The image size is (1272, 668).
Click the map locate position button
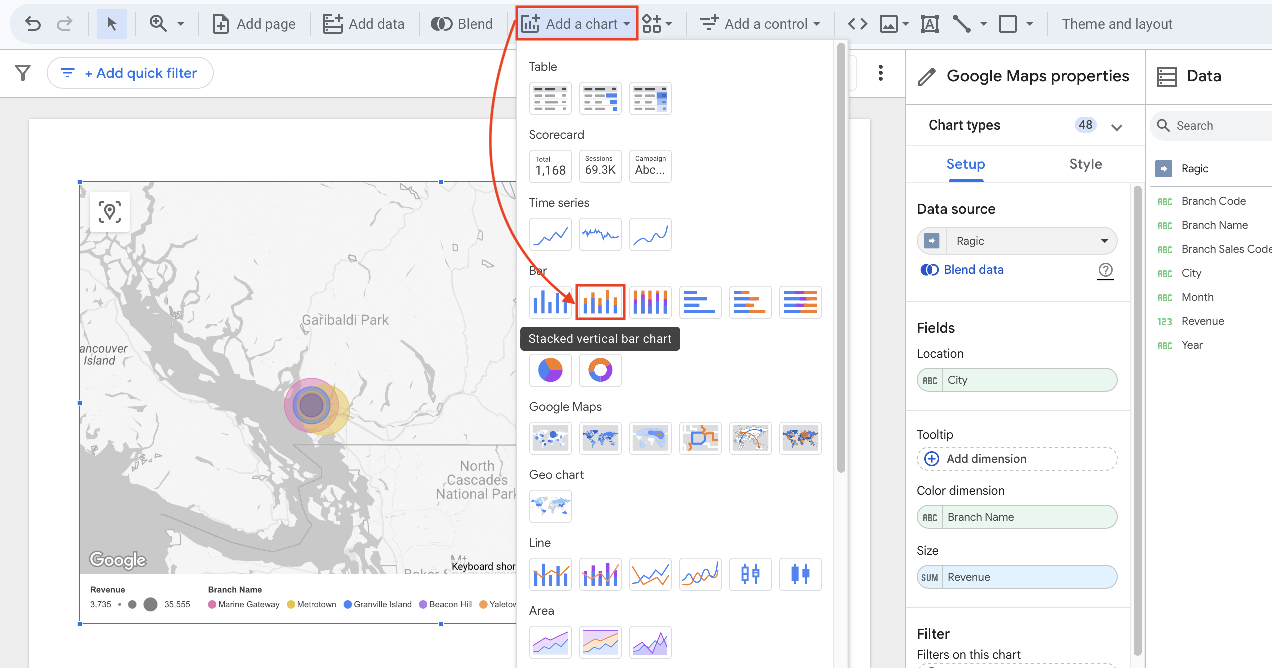(110, 212)
